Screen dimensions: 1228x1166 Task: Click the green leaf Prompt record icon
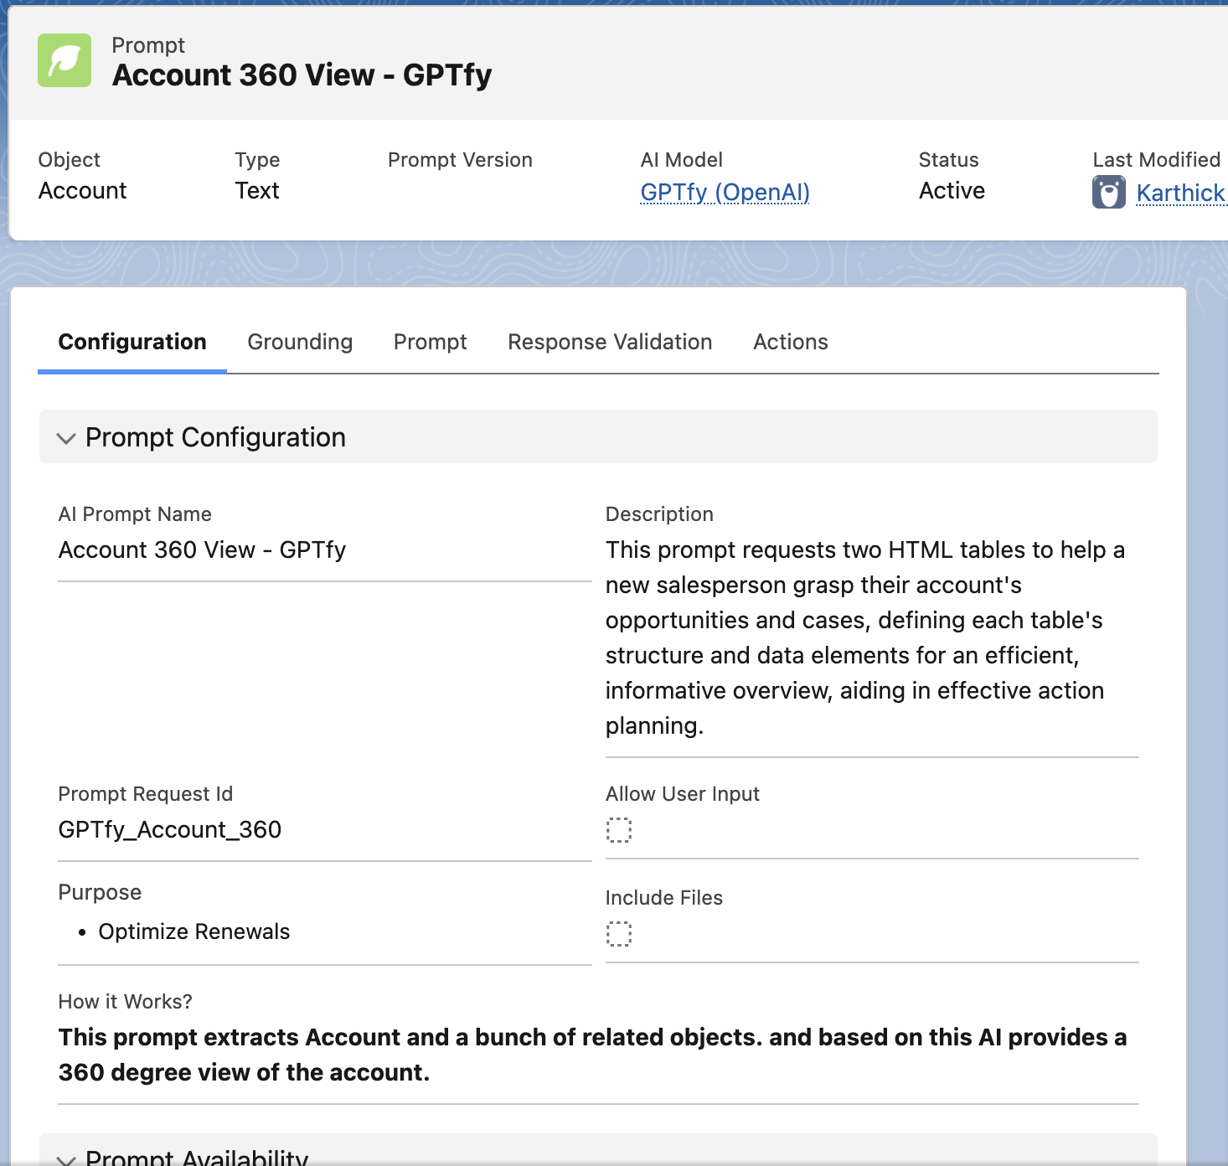(64, 60)
